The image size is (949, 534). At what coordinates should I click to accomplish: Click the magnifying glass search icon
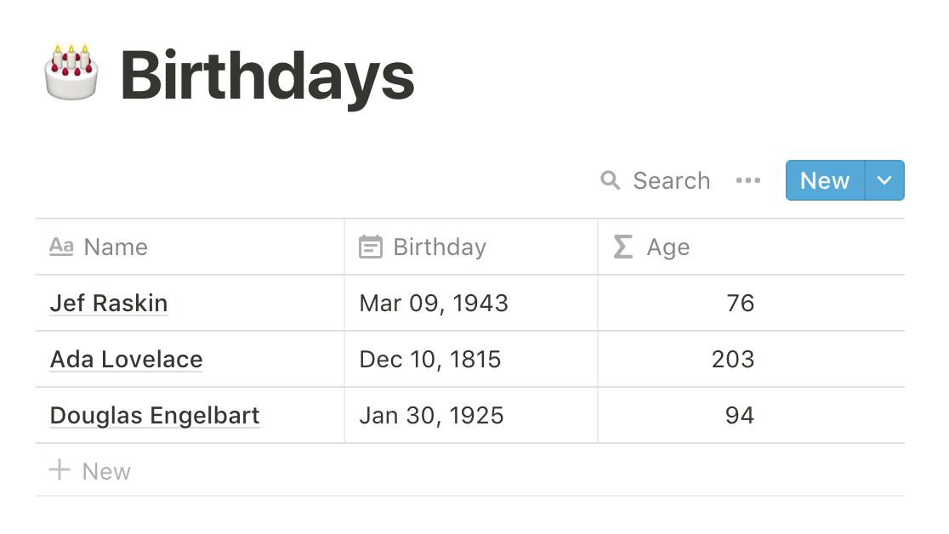tap(610, 180)
